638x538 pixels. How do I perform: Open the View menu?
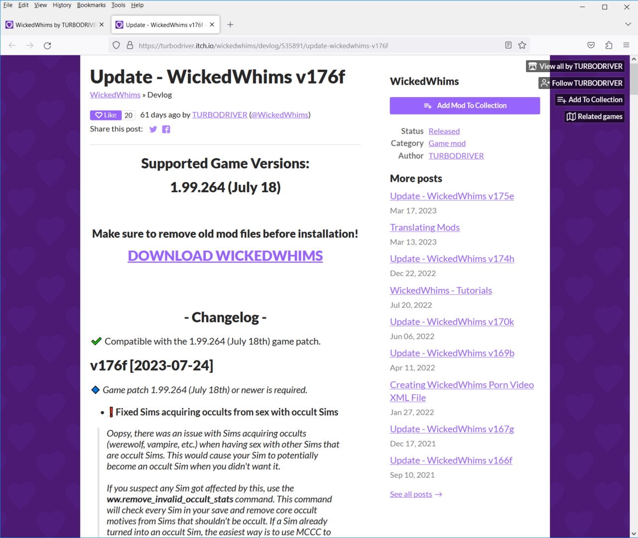(40, 5)
